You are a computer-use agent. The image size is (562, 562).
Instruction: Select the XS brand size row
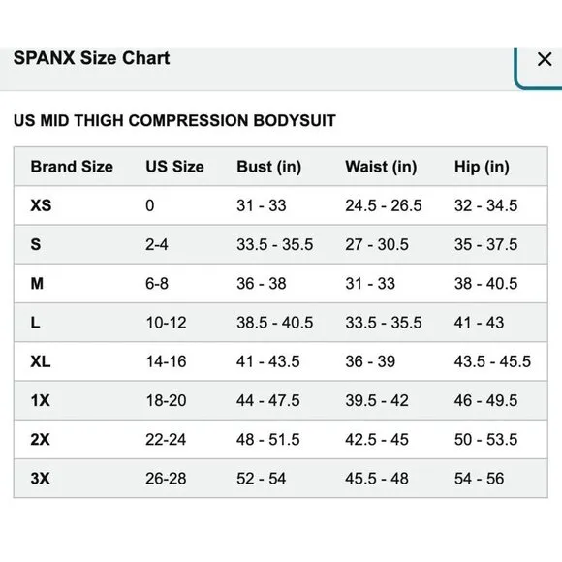click(281, 205)
